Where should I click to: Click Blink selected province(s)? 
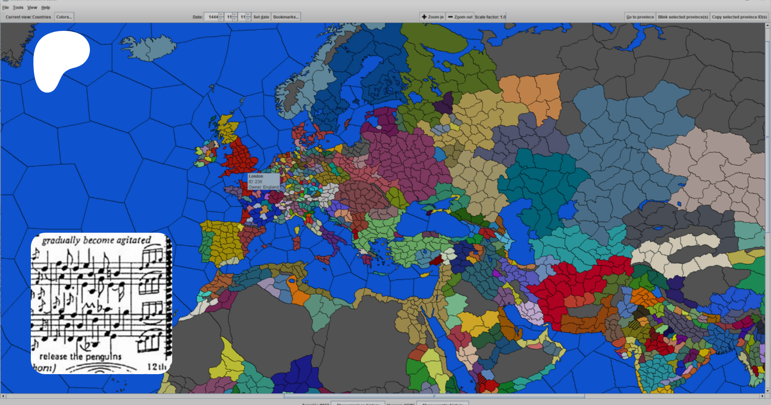[683, 17]
